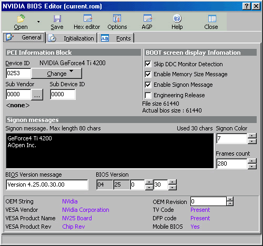Click the Device ID field 0253

(x=18, y=73)
